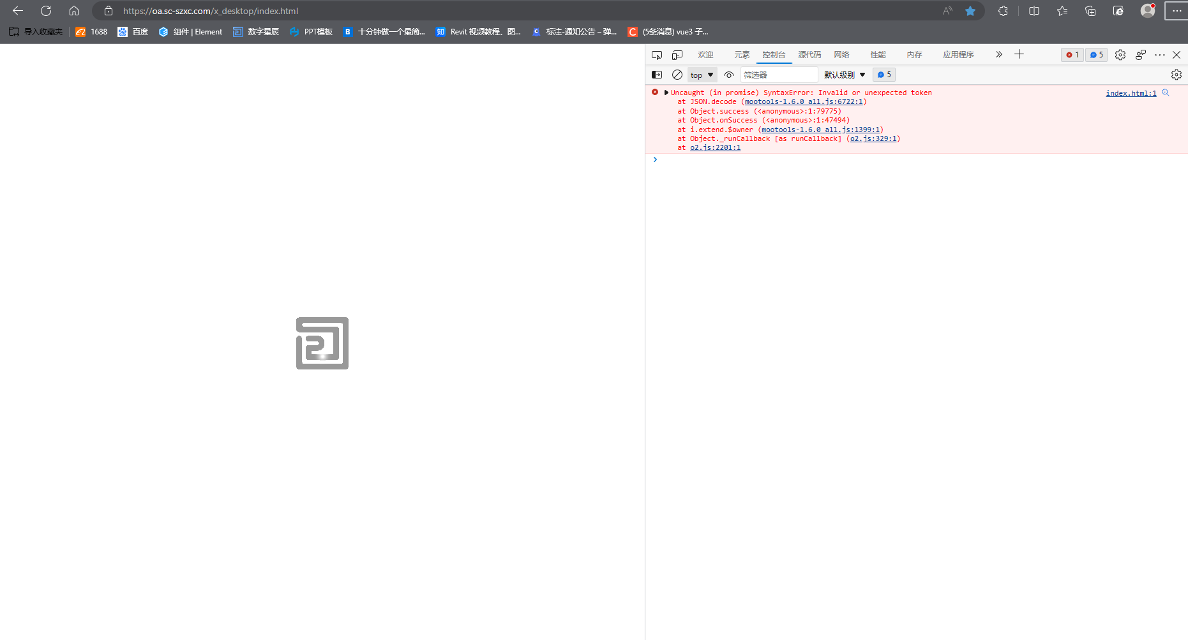Switch to the 网络 panel tab
This screenshot has width=1188, height=640.
(x=841, y=55)
